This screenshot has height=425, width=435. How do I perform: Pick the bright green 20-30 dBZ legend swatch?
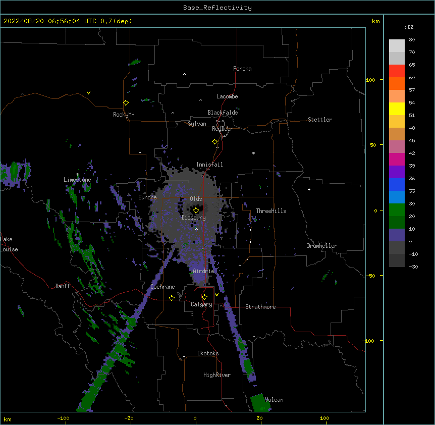tap(397, 210)
